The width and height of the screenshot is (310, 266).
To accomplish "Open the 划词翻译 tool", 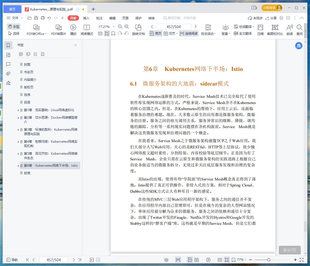I will 244,27.
